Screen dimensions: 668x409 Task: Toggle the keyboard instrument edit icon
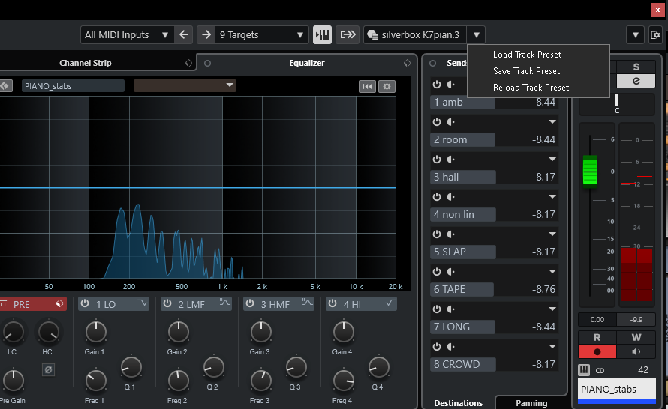323,35
